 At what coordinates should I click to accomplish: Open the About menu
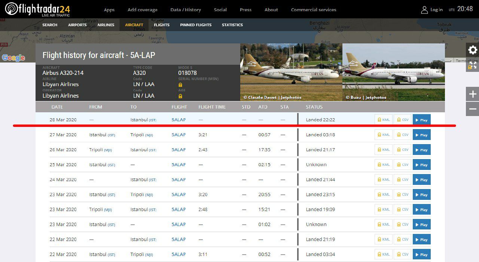[271, 10]
